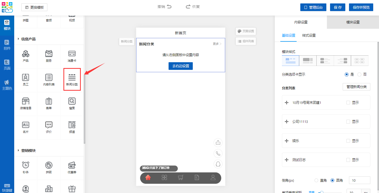Viewport: 379px width, 193px height.
Task: Open the 样式设置 tab
Action: [x=309, y=35]
